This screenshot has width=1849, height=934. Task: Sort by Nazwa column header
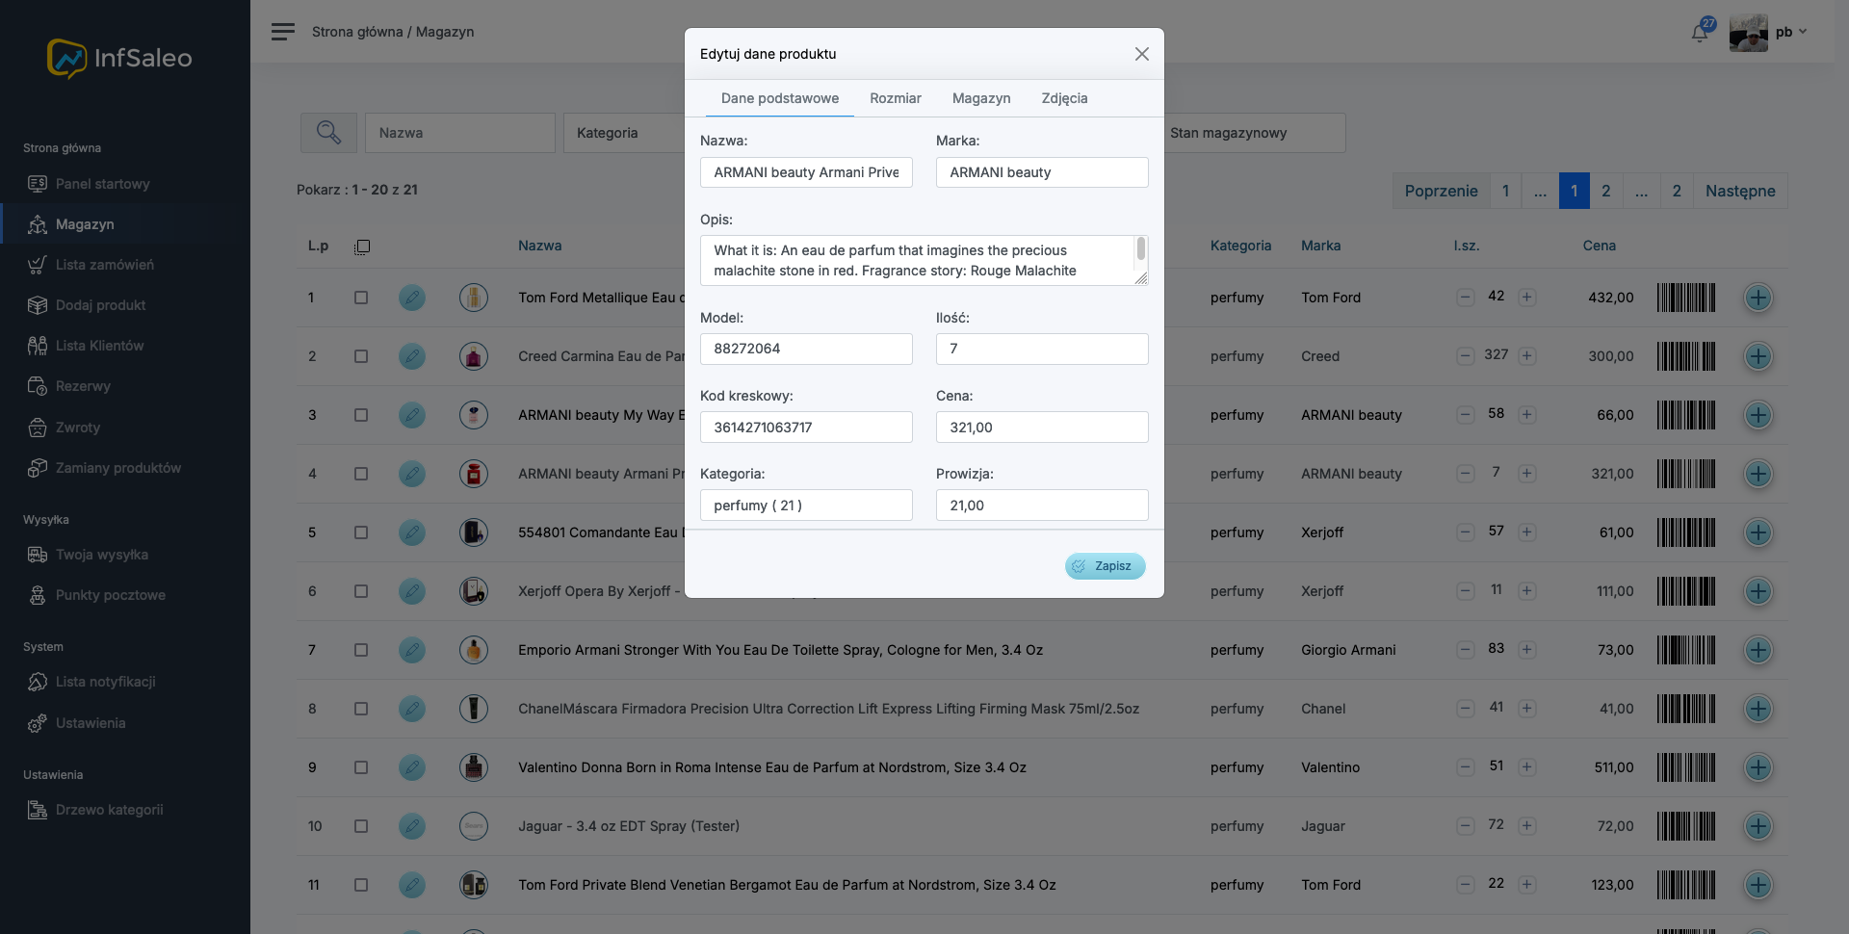(x=539, y=246)
